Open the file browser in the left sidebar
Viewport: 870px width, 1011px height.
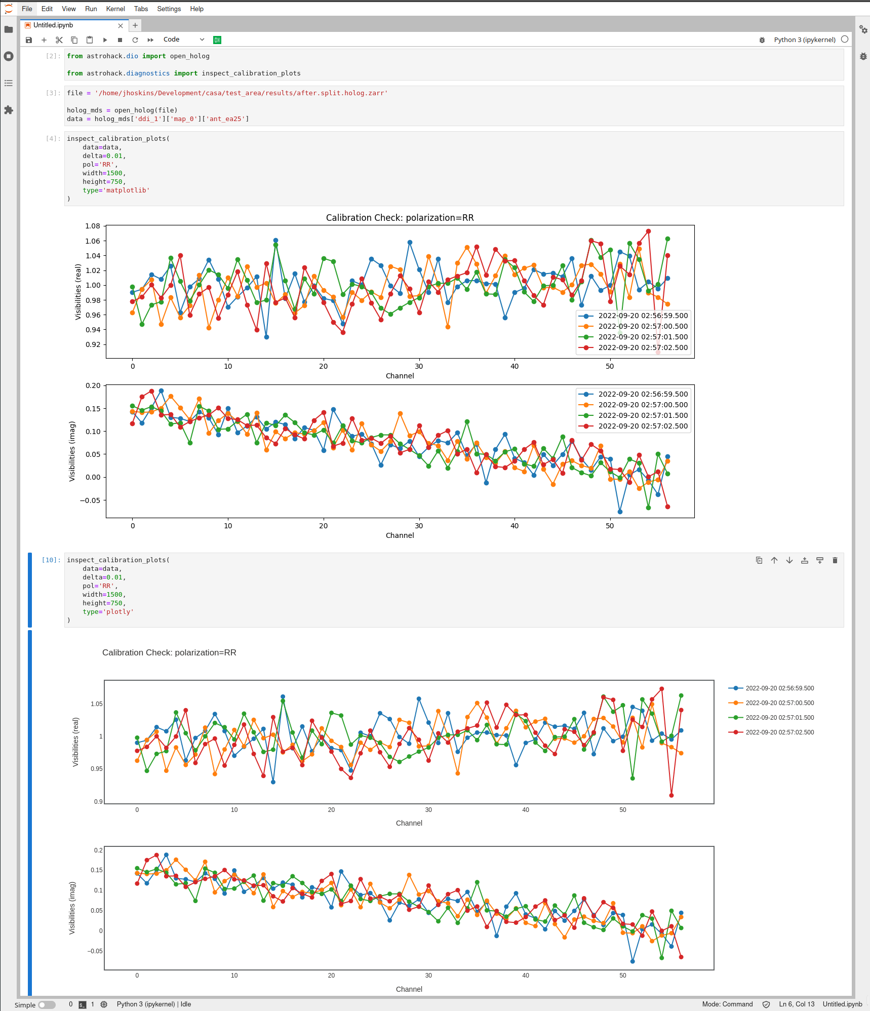coord(9,30)
